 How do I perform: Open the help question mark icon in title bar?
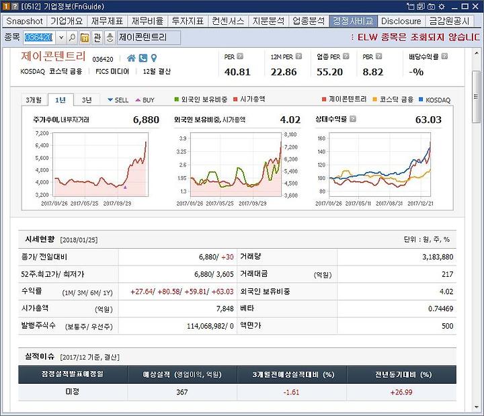point(15,6)
